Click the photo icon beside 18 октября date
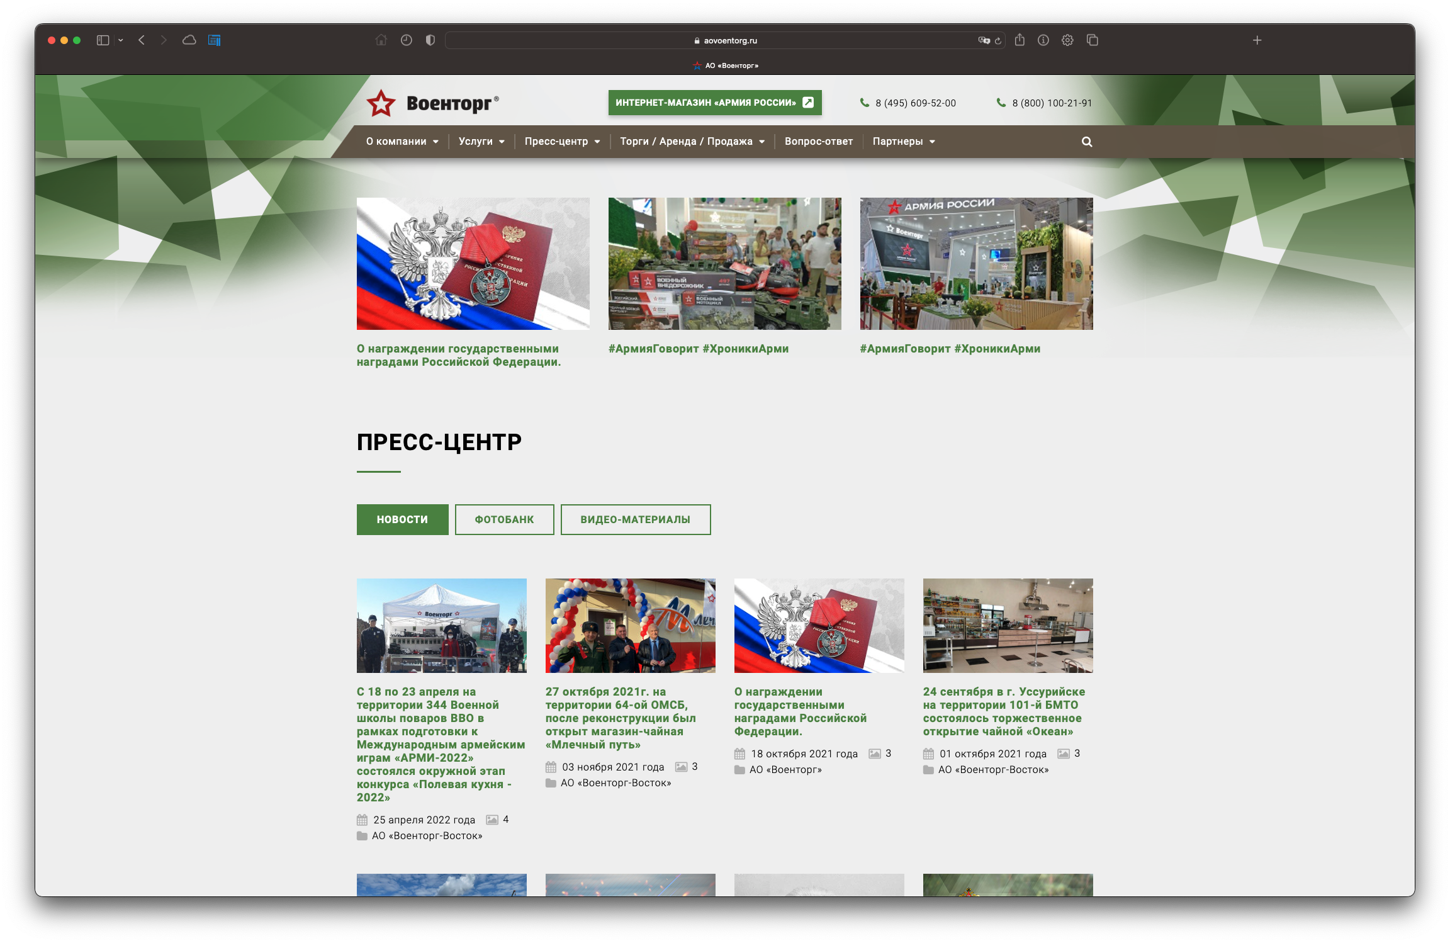Image resolution: width=1450 pixels, height=943 pixels. [875, 754]
